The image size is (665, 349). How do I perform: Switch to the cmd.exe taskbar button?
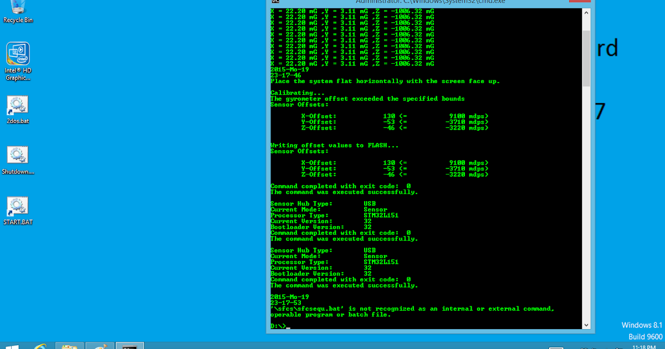[130, 347]
